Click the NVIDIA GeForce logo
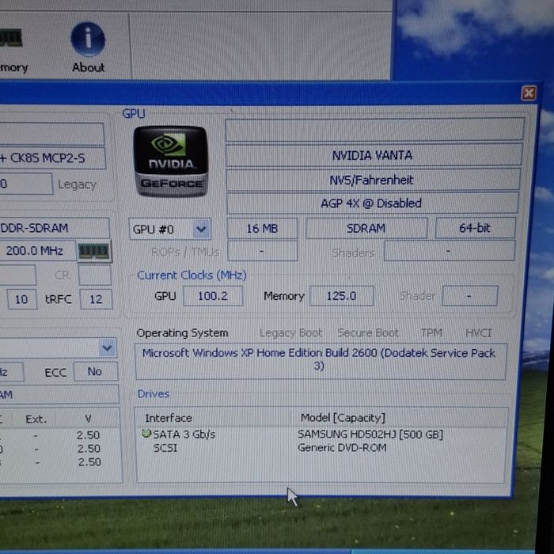554x554 pixels. point(171,161)
